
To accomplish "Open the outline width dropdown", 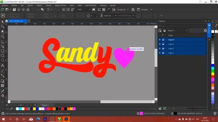I will [x=115, y=16].
